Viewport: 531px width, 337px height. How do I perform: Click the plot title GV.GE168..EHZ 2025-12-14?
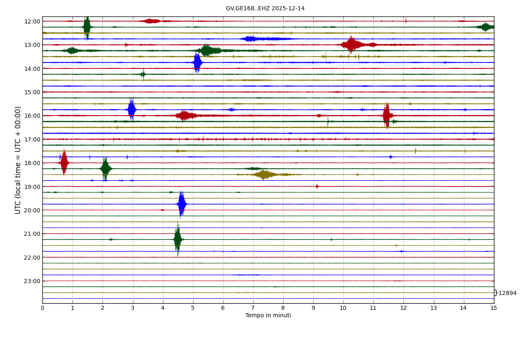265,9
